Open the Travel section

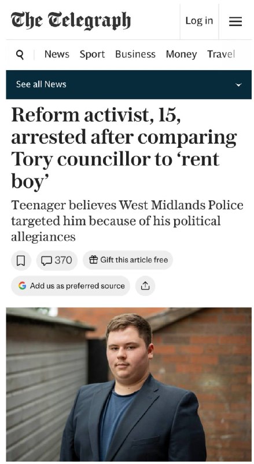coord(221,54)
